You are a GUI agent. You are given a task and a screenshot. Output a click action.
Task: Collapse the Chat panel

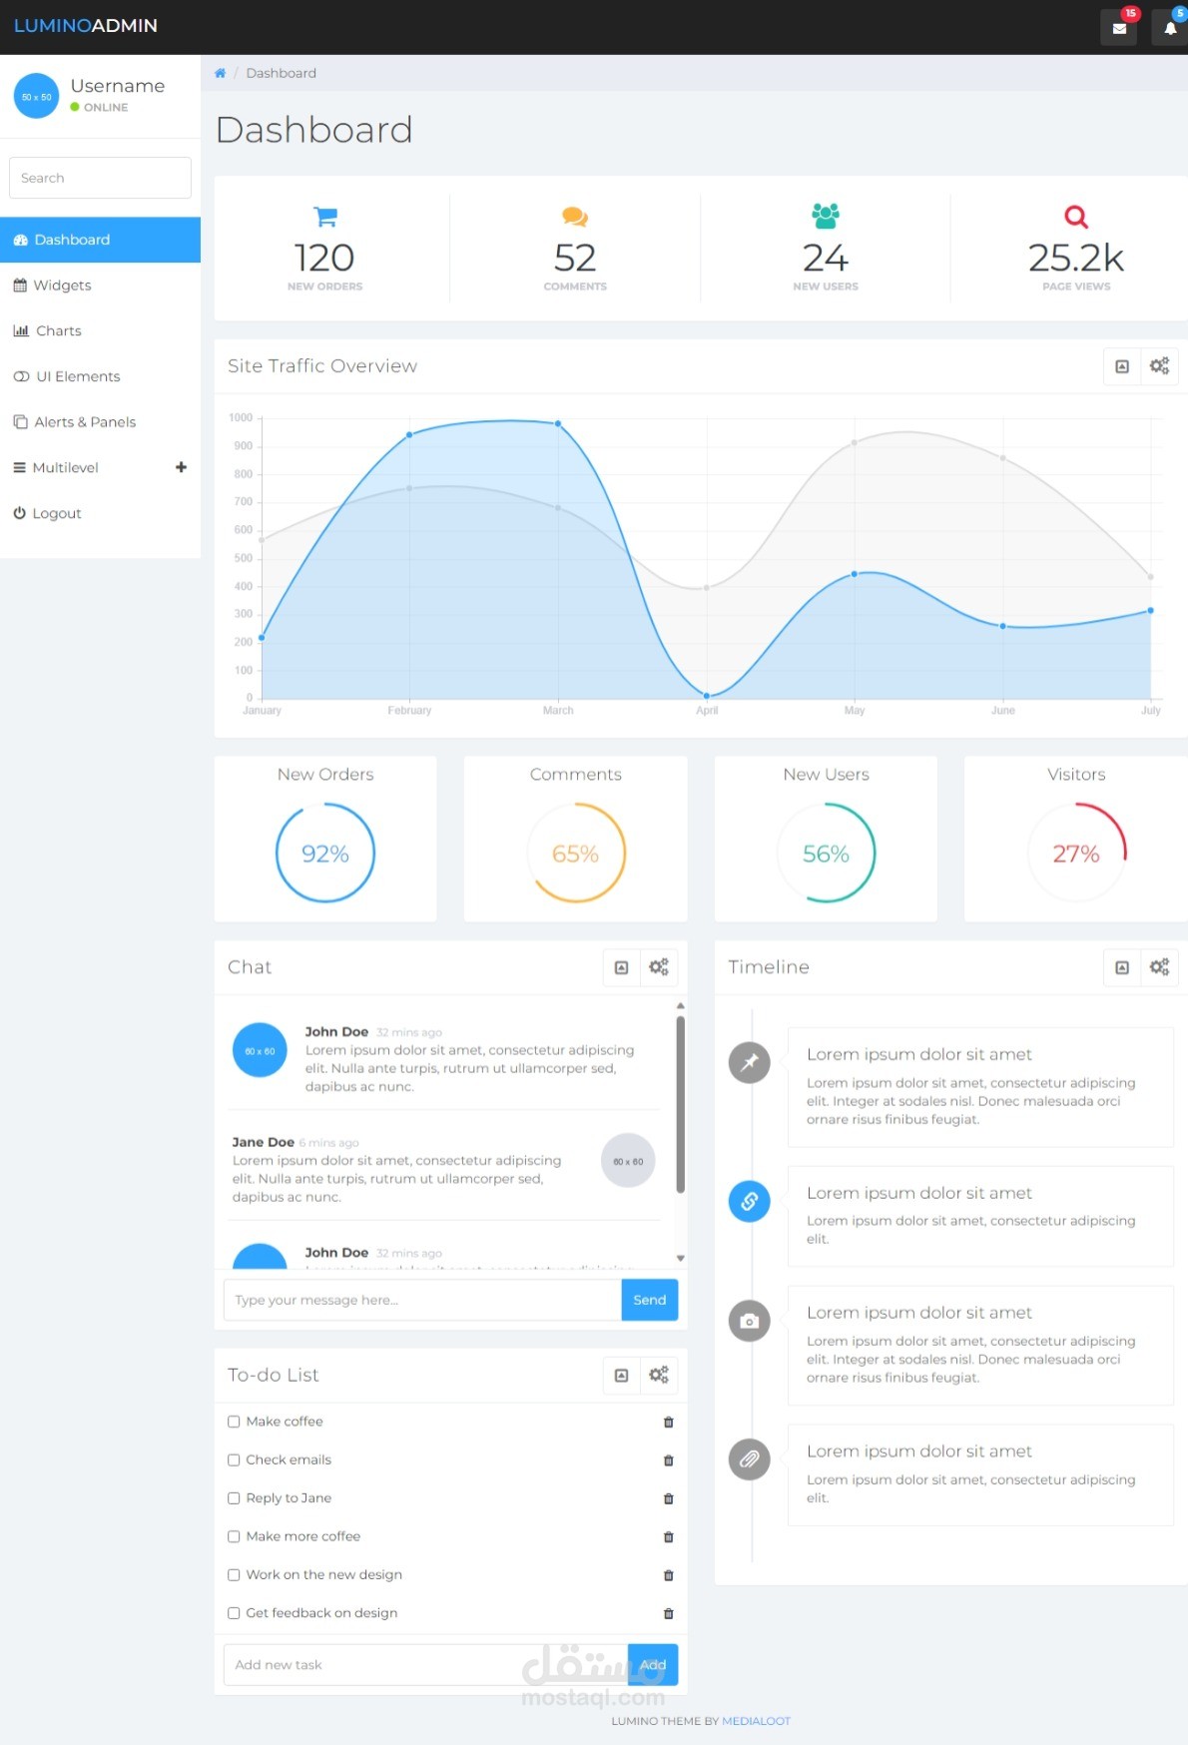click(621, 967)
